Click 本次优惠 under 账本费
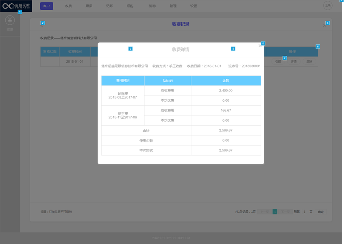The width and height of the screenshot is (344, 244). [168, 120]
